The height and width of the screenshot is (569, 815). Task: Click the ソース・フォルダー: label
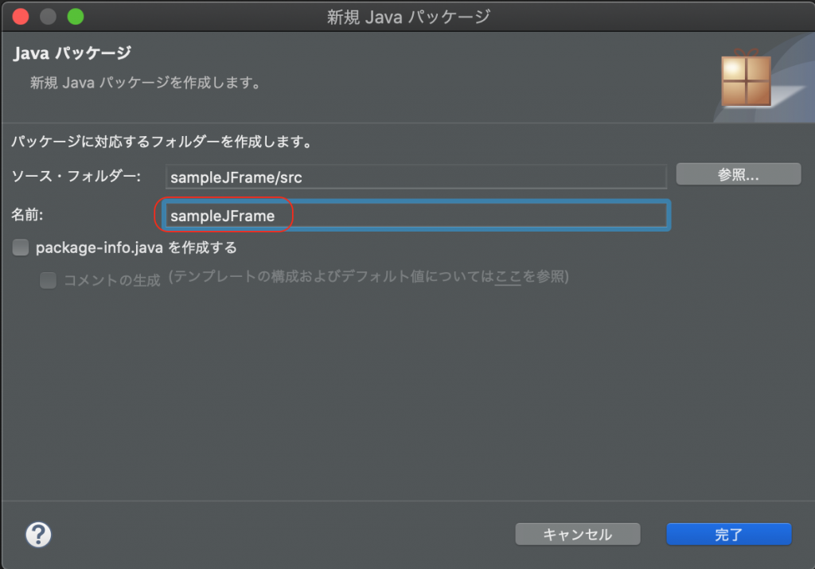tap(76, 177)
